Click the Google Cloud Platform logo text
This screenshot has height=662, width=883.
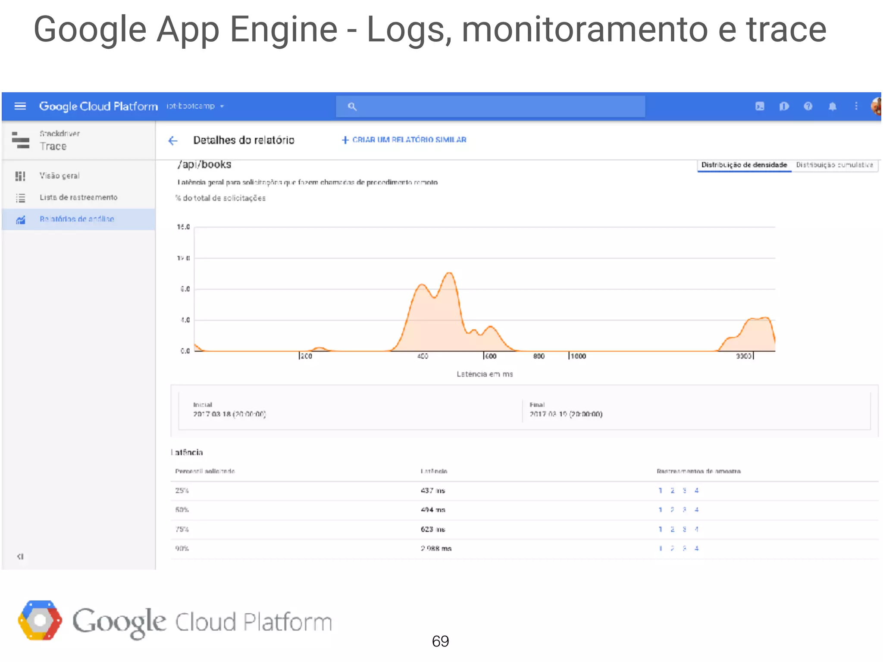tap(98, 106)
